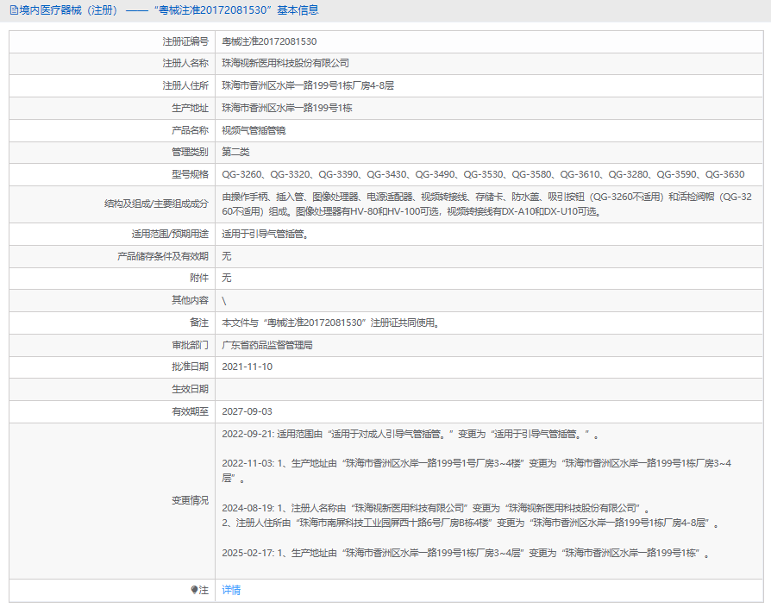The height and width of the screenshot is (608, 771).
Task: Click approval date 2021-11-10
Action: coord(248,367)
